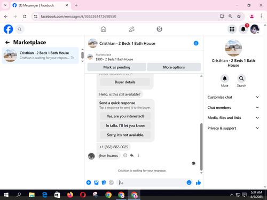
Task: Click the address bar URL
Action: pos(78,17)
